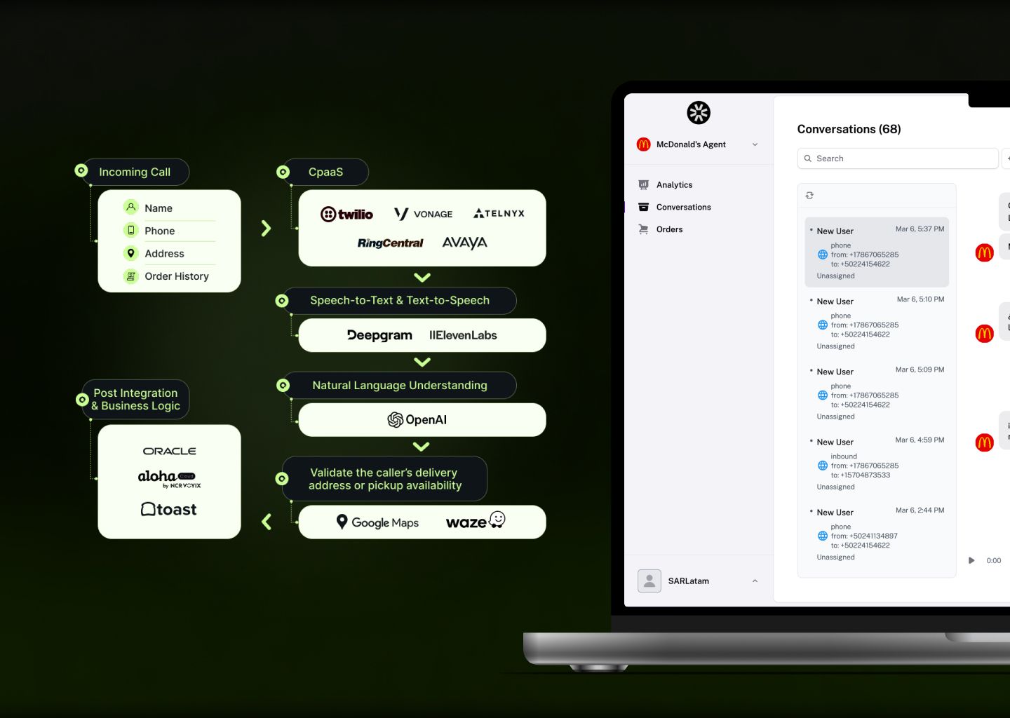Expand the SARLatam account menu
Viewport: 1010px width, 718px height.
pyautogui.click(x=755, y=581)
